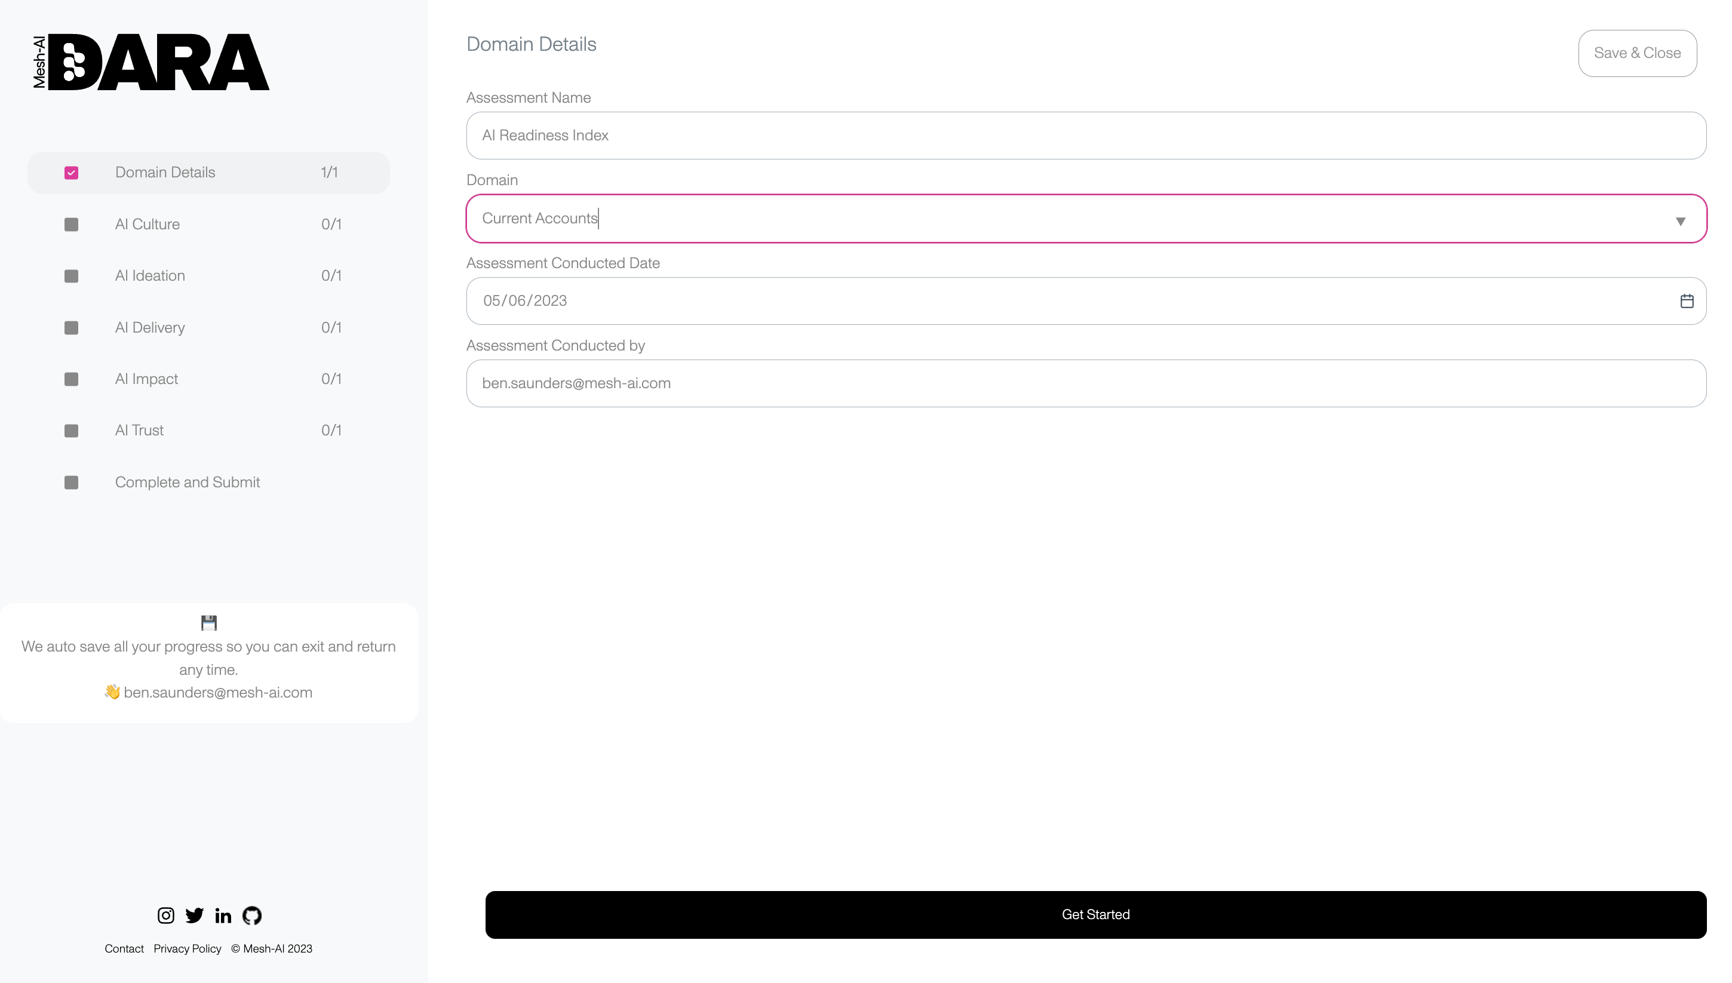Click the Get Started button
Viewport: 1732px width, 983px height.
coord(1095,914)
